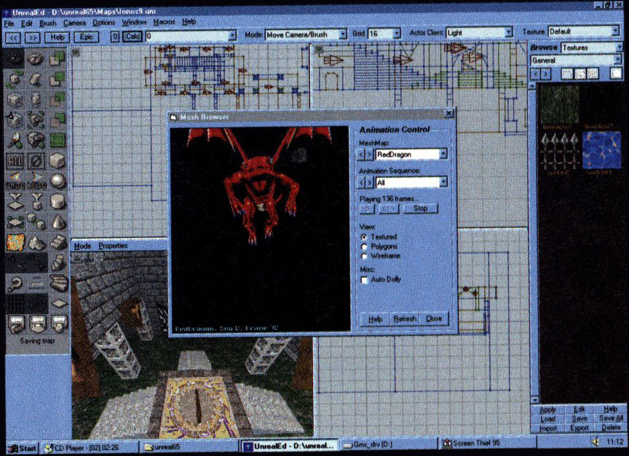Open the Macros menu

point(164,21)
